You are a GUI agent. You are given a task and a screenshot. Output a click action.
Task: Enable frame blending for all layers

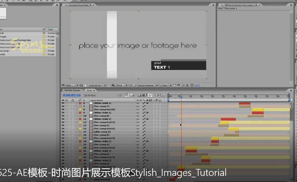[x=145, y=95]
